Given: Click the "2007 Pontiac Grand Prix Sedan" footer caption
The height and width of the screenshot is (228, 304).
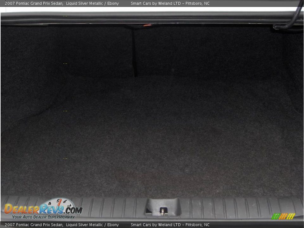Looking at the screenshot, I should click(x=34, y=225).
